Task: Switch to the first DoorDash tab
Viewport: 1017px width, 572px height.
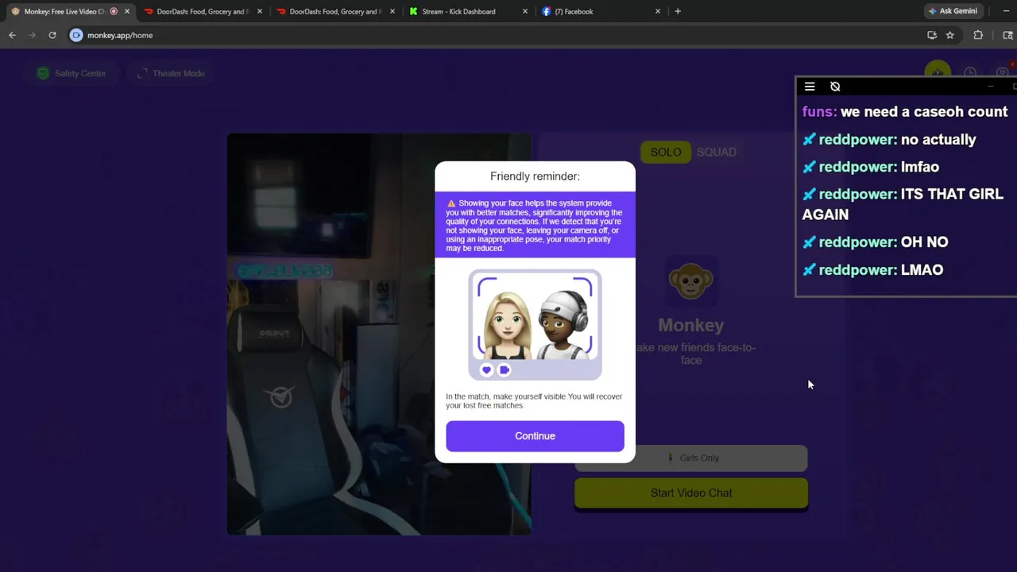Action: pos(203,11)
